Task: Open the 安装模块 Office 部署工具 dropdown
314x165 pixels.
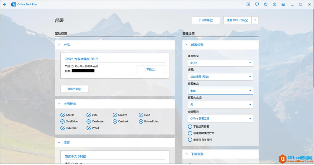Action: [x=220, y=118]
